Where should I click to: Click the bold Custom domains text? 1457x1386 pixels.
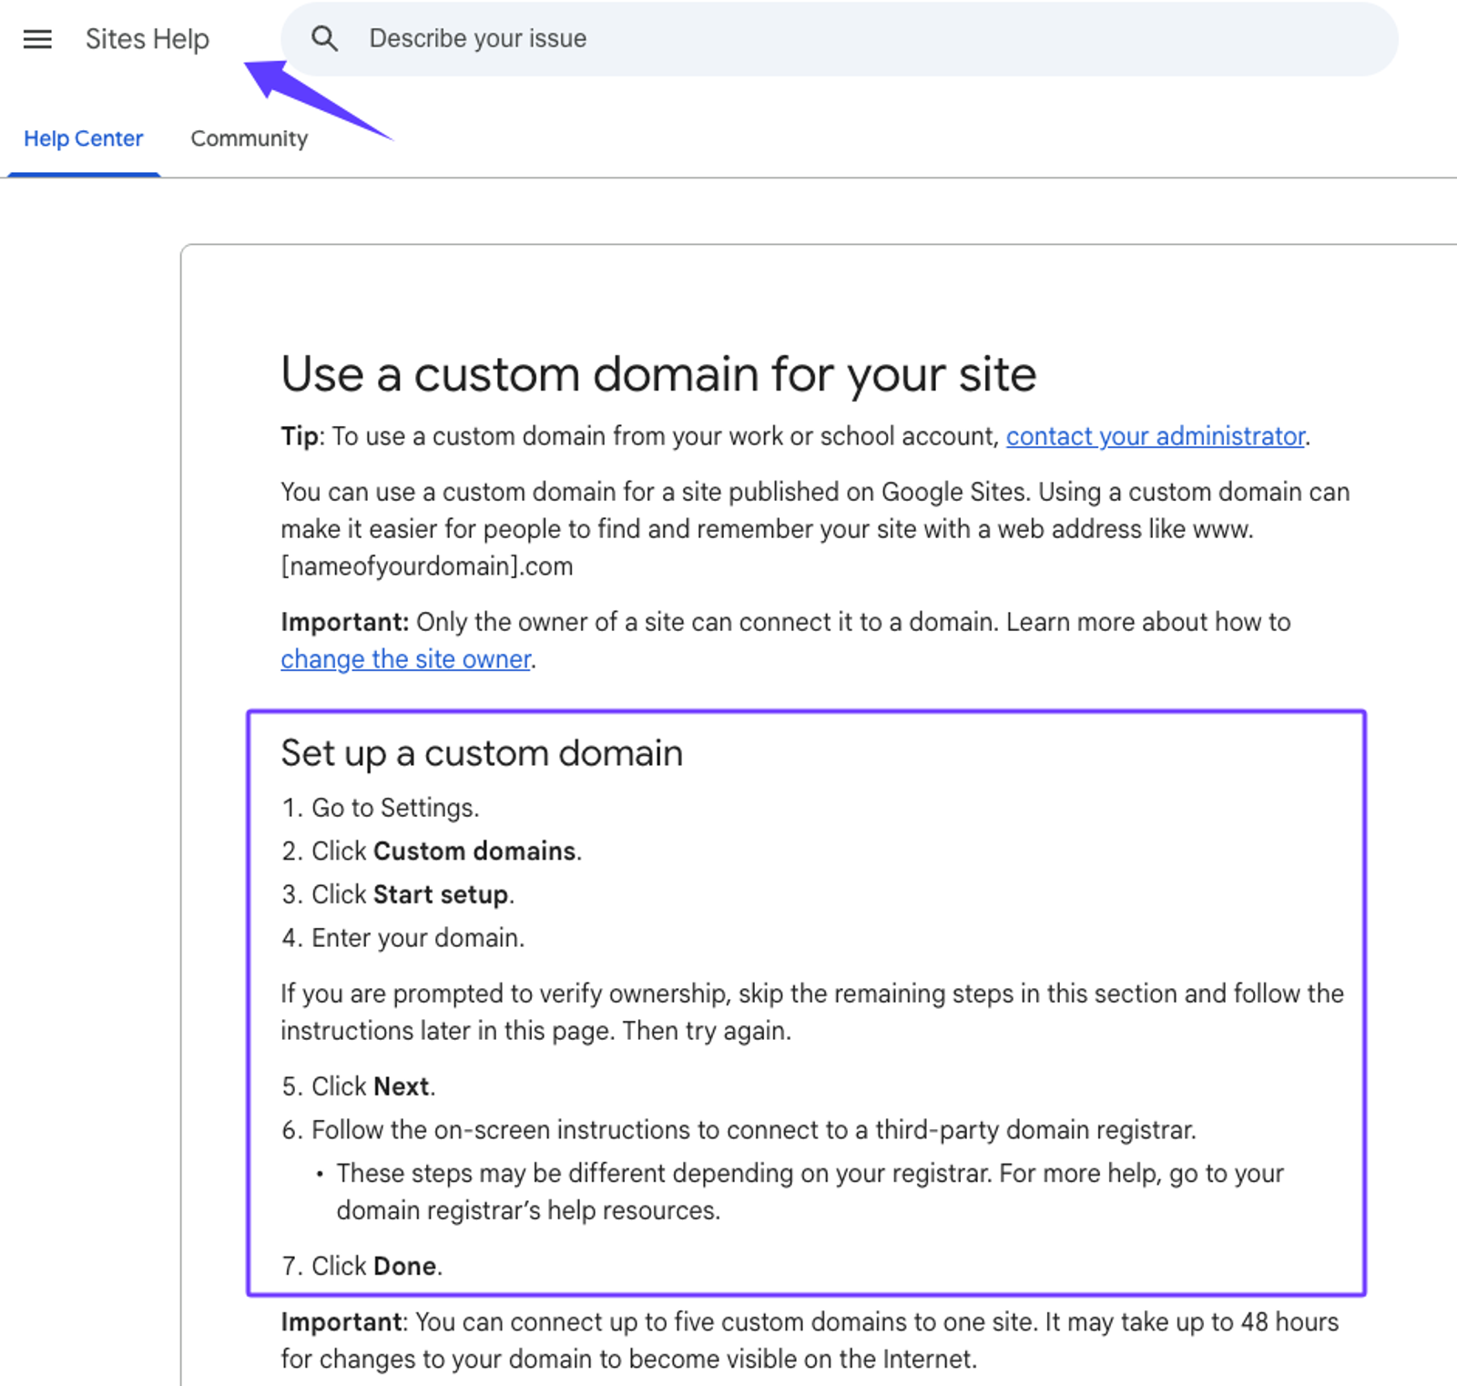click(474, 851)
